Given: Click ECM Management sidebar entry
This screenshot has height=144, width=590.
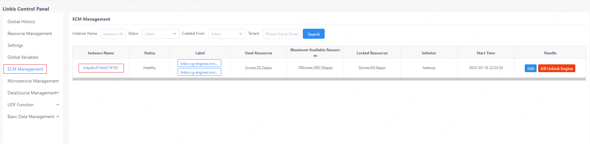Looking at the screenshot, I should 25,69.
